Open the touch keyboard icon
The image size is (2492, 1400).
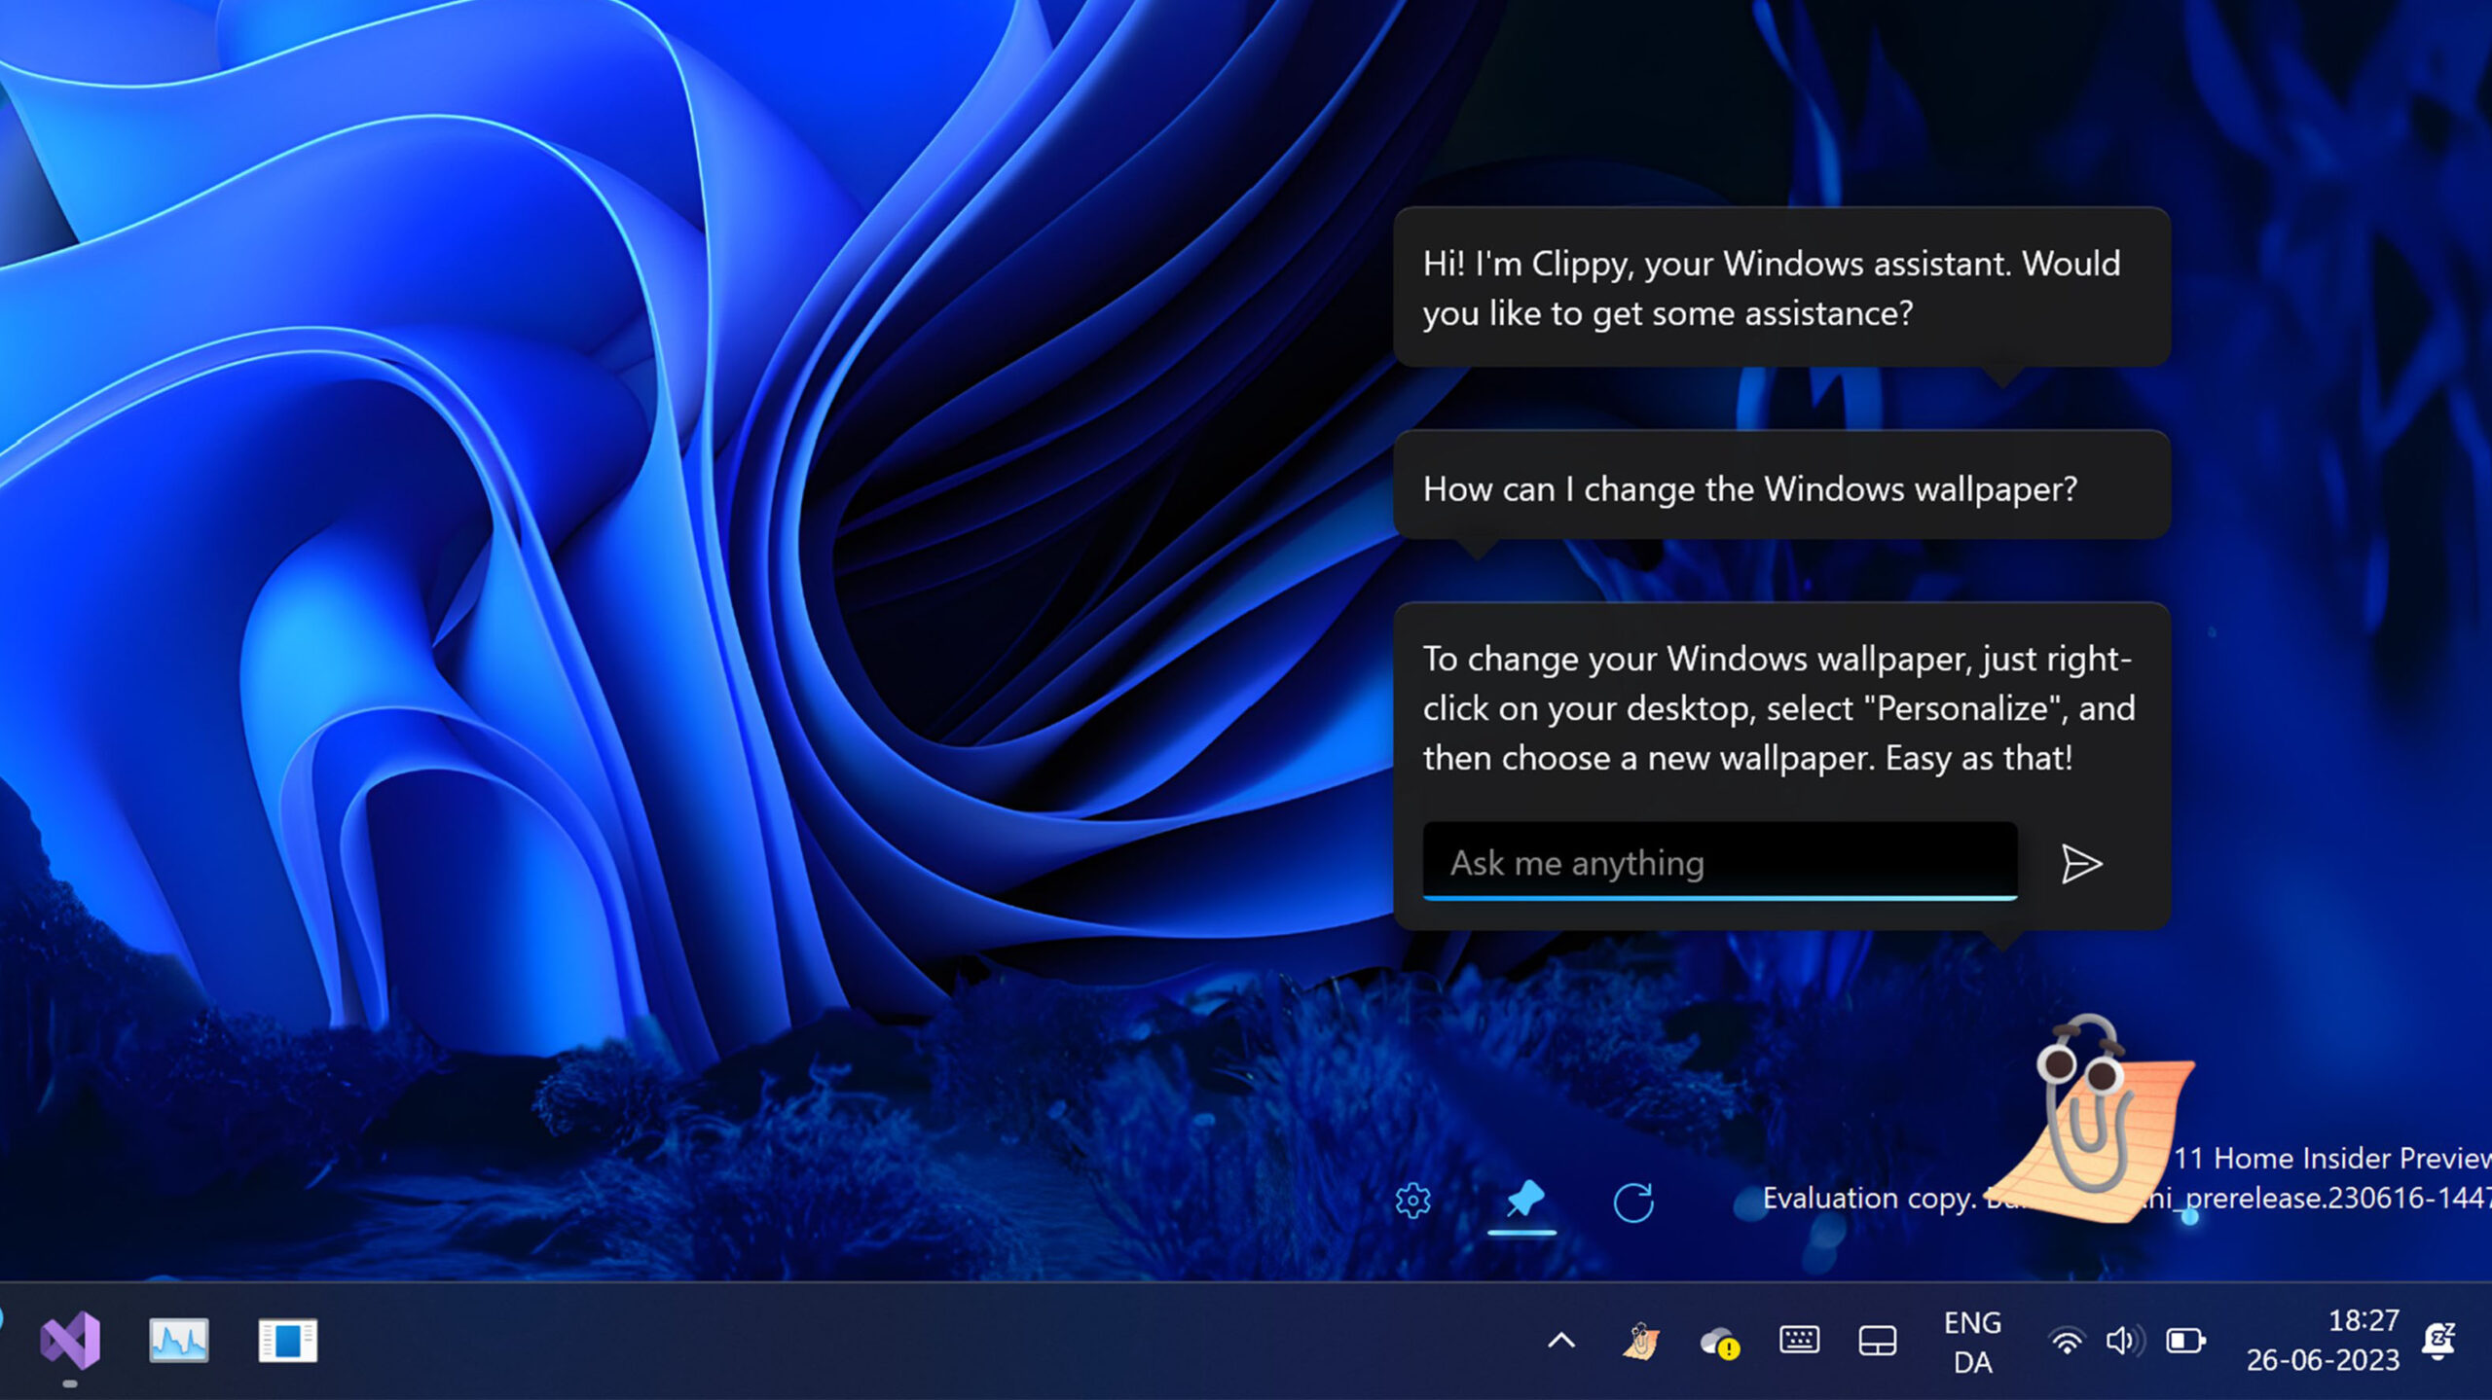1799,1341
